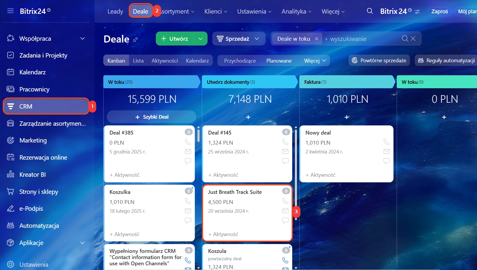Remove the Deale w toku filter chip
The height and width of the screenshot is (270, 477).
316,39
